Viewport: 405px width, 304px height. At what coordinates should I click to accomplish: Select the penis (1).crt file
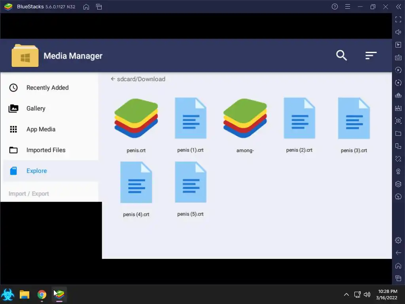click(190, 125)
